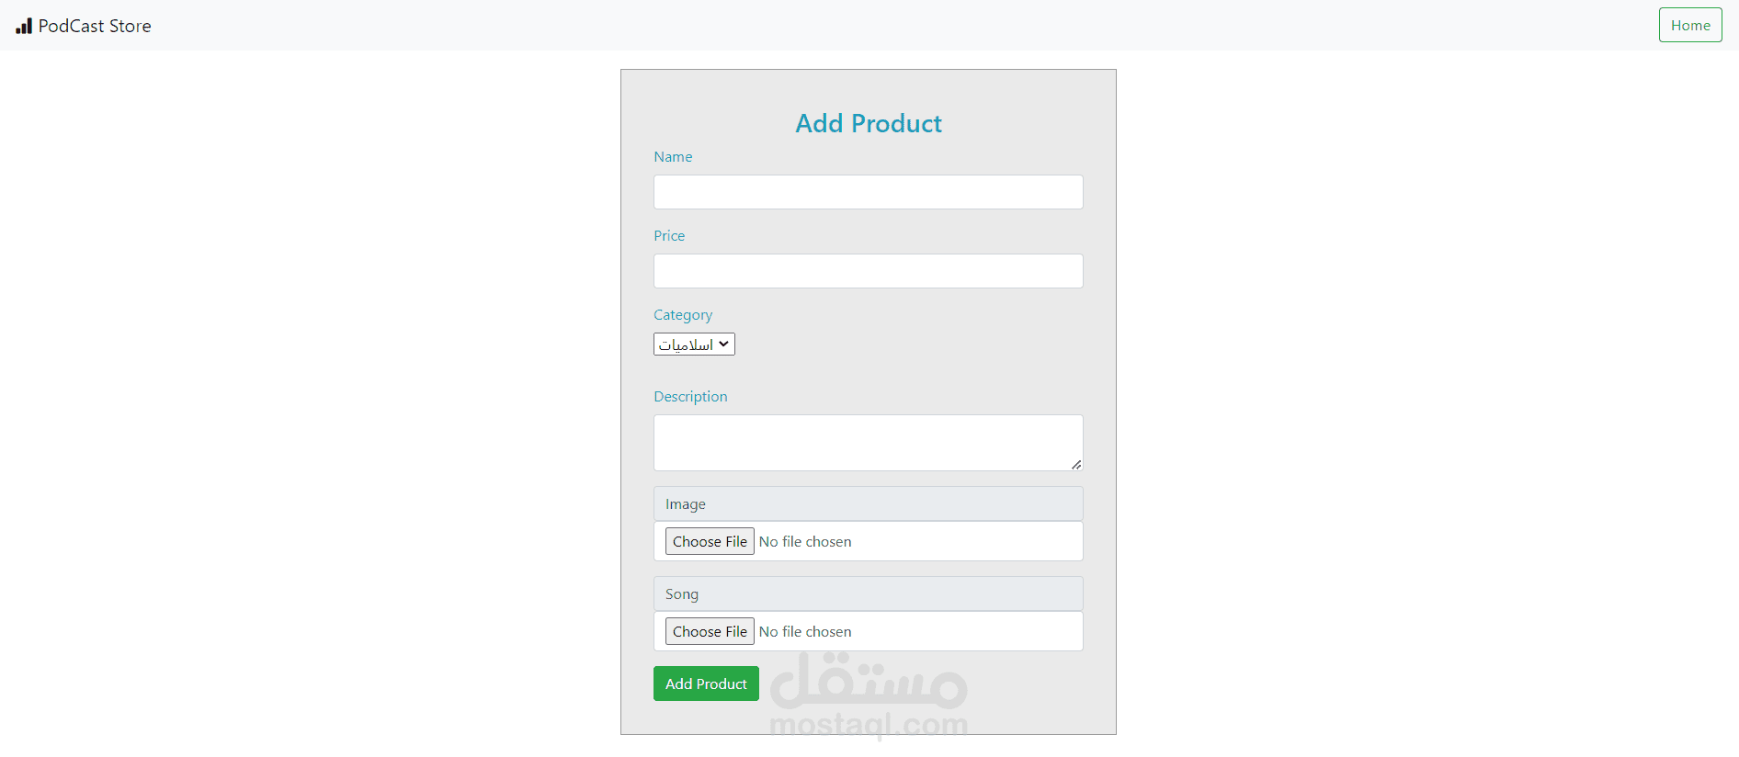Click the Category label text
Screen dimensions: 1739x757
click(683, 315)
